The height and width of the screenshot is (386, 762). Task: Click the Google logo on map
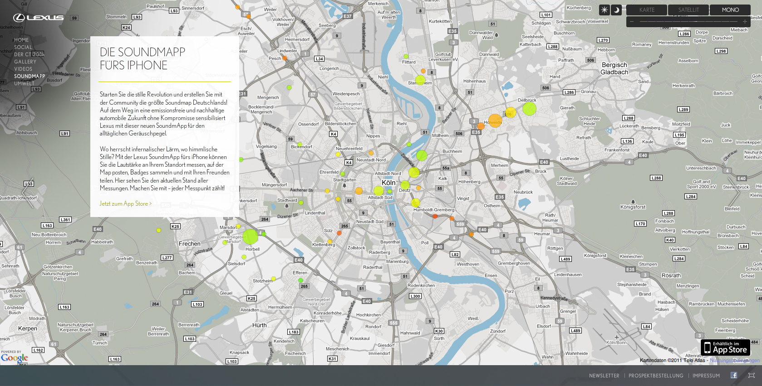[x=15, y=358]
